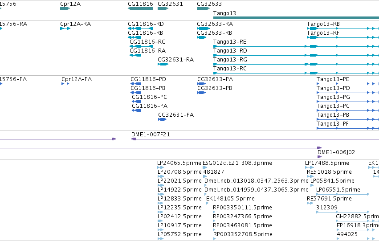
Task: Select the CG32631-PA protein glyph
Action: (163, 119)
